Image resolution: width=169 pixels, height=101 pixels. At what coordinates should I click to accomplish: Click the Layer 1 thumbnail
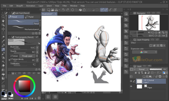(139, 81)
